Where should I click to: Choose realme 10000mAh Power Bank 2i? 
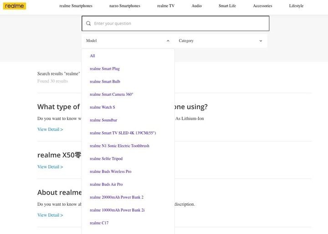[117, 210]
